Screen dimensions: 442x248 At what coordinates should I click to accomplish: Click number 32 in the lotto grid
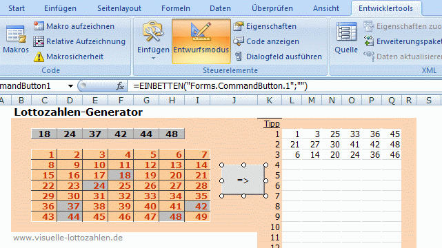(121, 196)
